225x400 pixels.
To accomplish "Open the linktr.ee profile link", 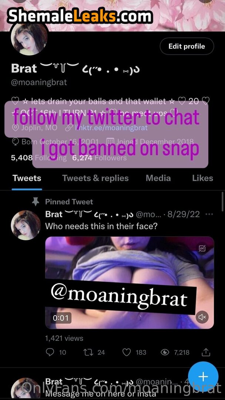I will [x=111, y=128].
